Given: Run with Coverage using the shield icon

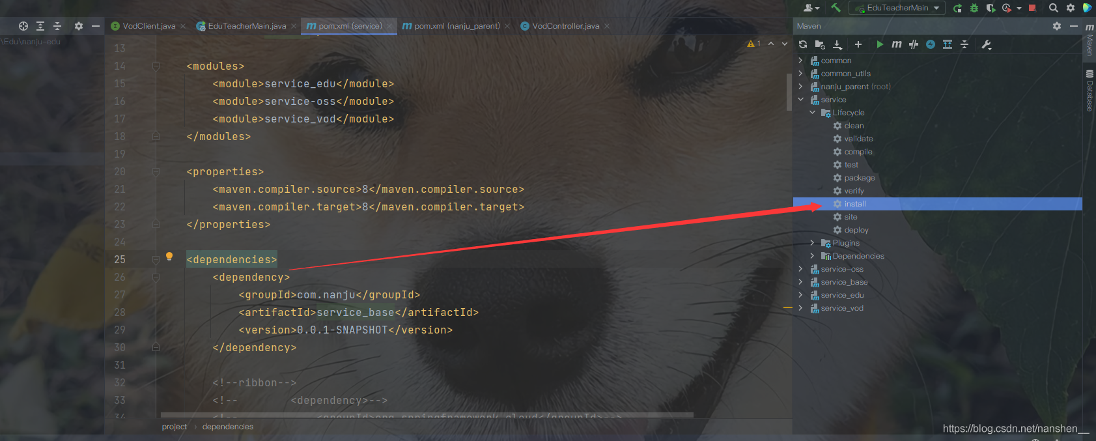Looking at the screenshot, I should pos(991,8).
